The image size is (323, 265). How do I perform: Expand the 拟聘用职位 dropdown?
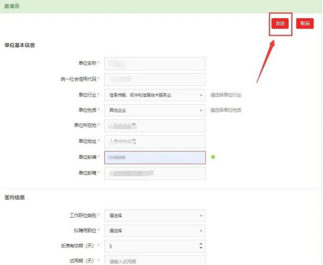tap(155, 230)
